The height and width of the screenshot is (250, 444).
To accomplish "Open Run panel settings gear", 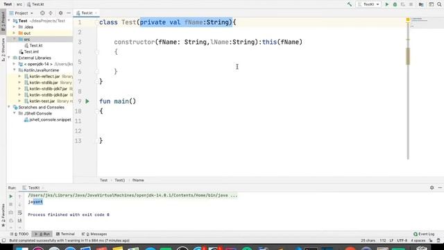I will point(432,187).
